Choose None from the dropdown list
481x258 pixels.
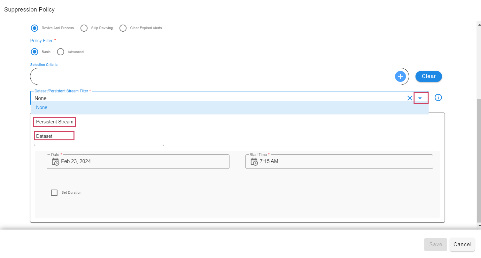(x=42, y=107)
